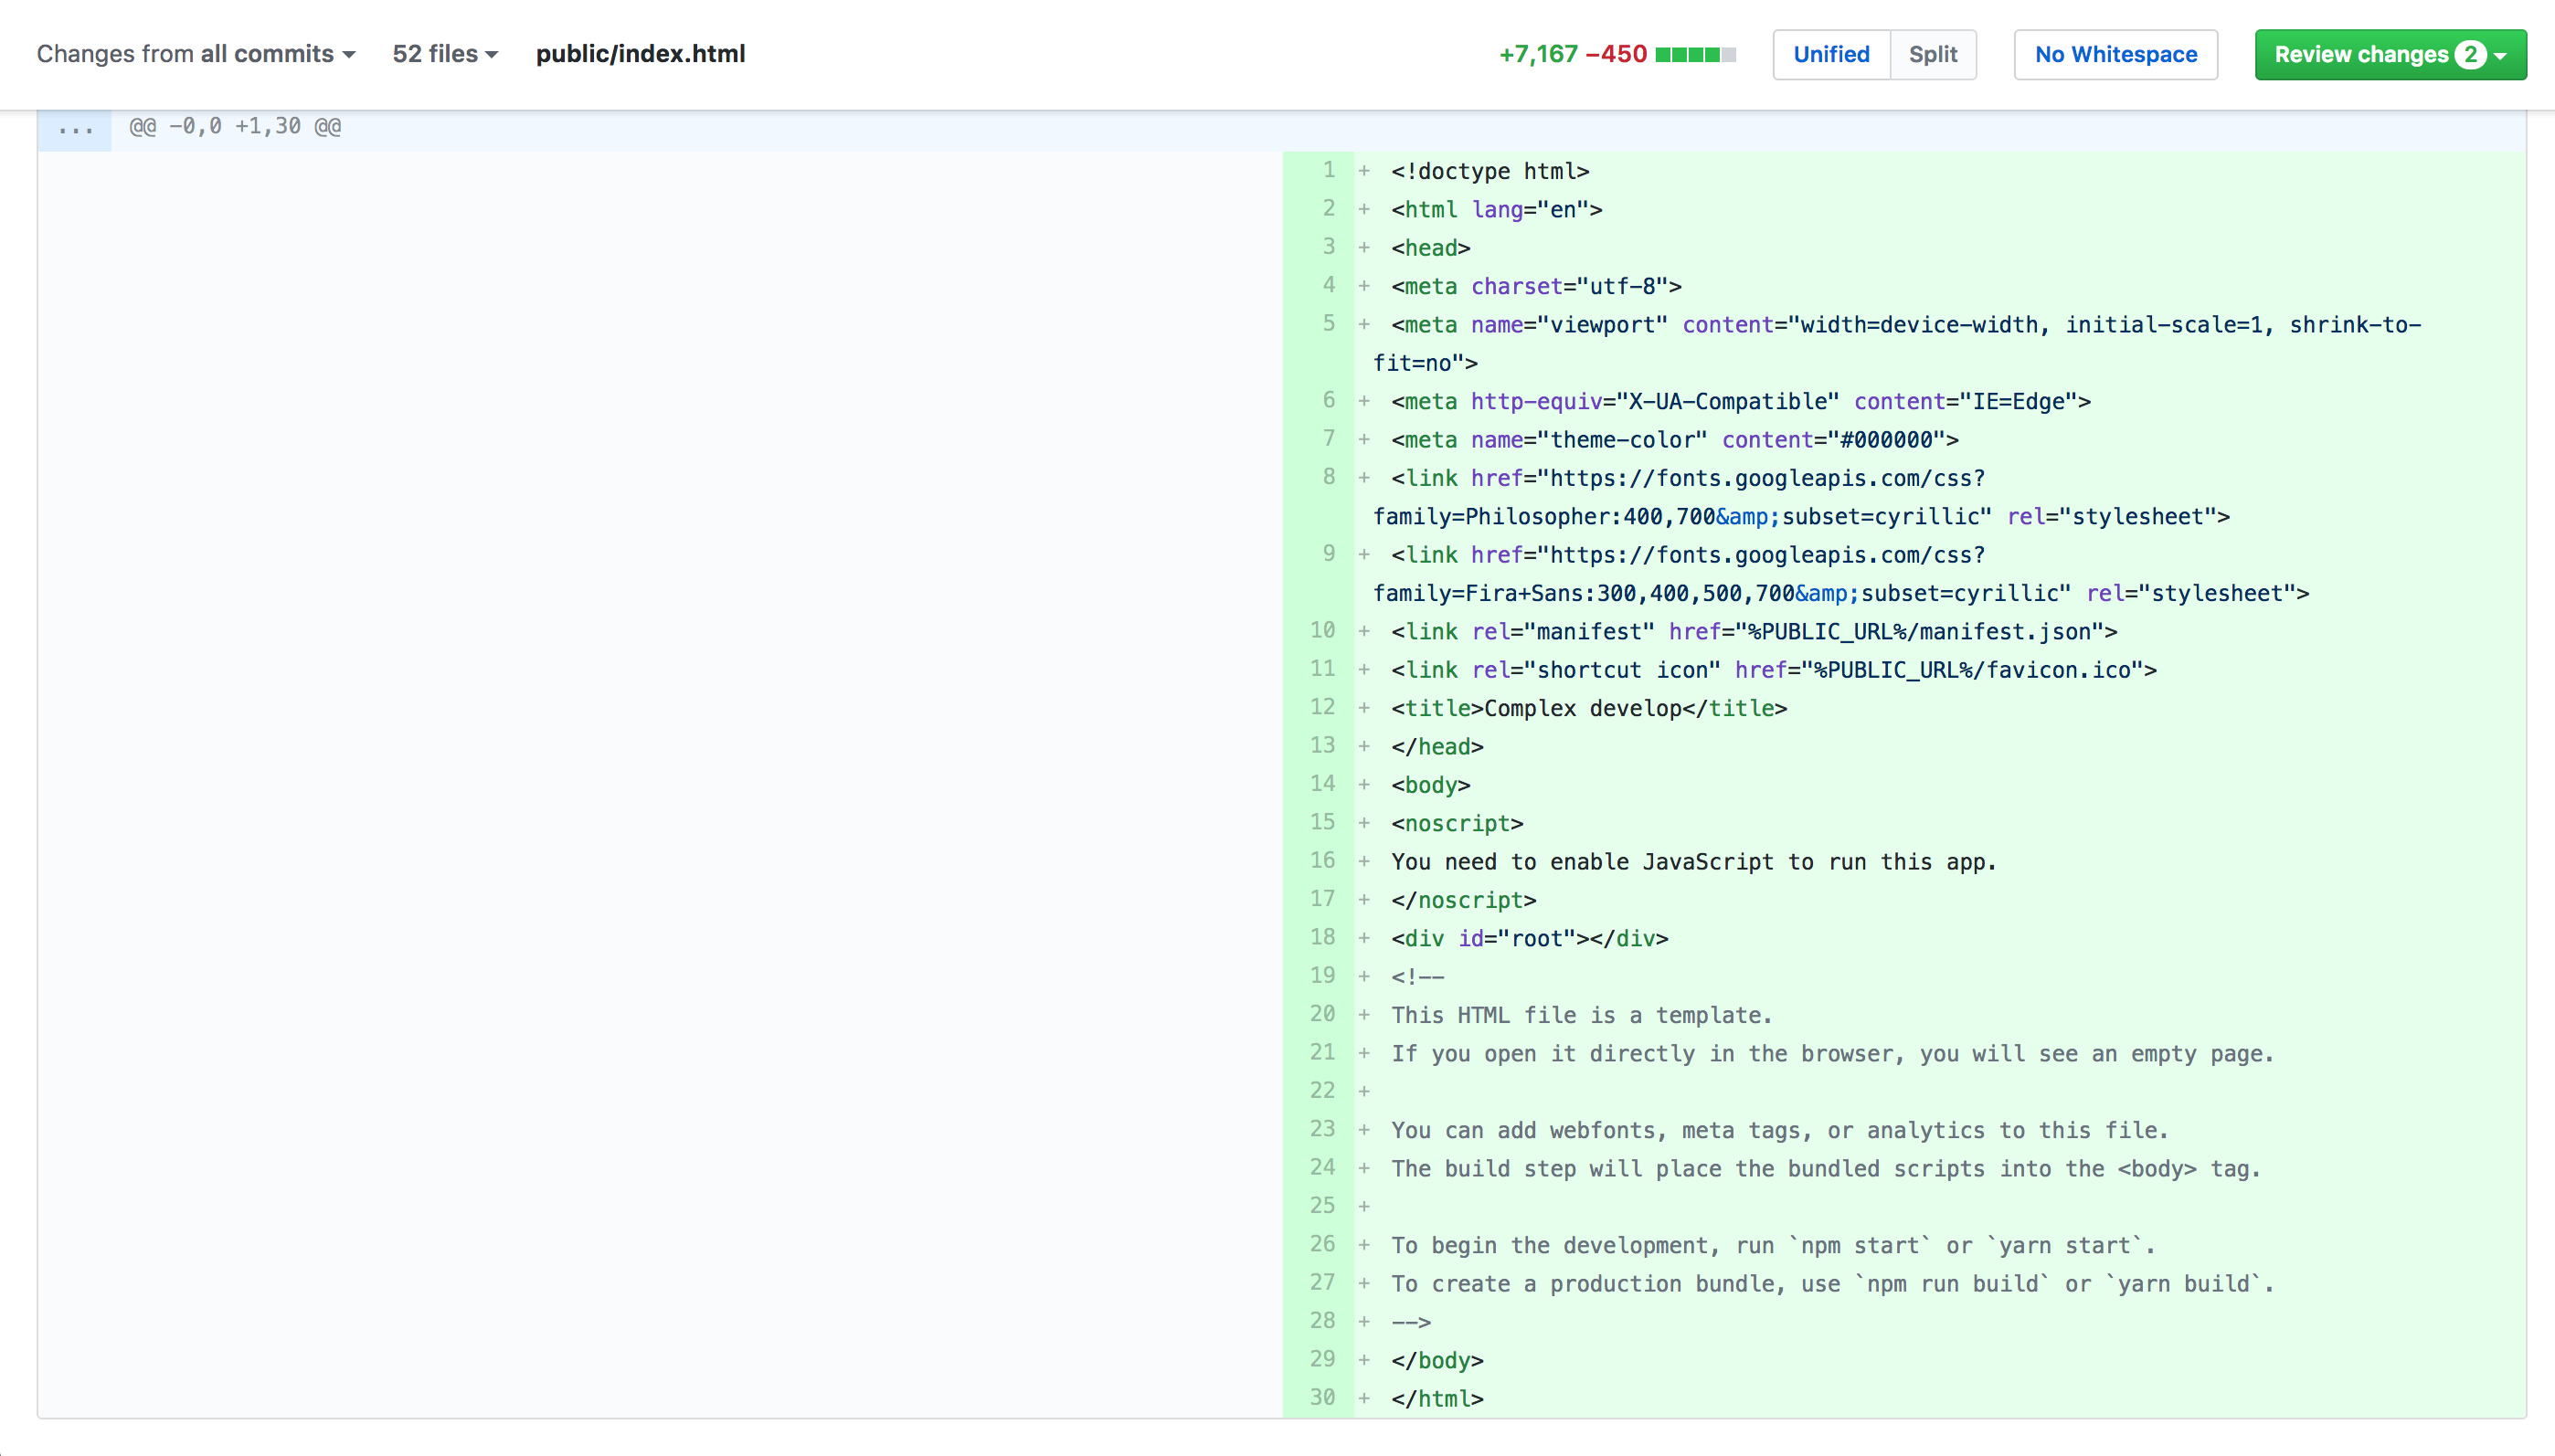The image size is (2555, 1456).
Task: Click the hunk header '@@ -0,0 +1,30 @@'
Action: (235, 127)
